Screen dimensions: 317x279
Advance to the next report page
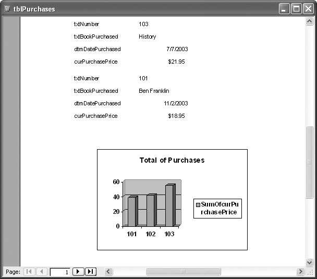(x=78, y=272)
